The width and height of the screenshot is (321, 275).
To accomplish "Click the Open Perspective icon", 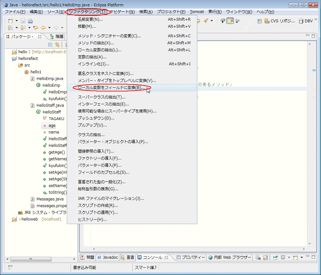I will 260,21.
